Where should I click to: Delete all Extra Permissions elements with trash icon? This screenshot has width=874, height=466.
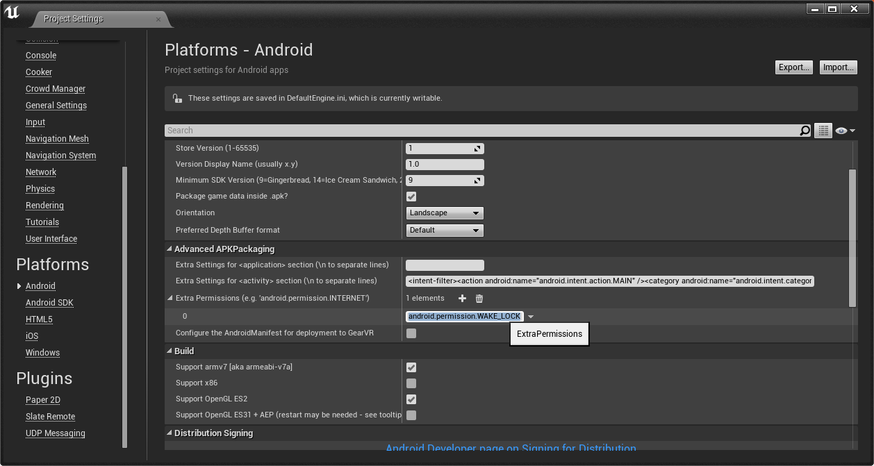(479, 299)
